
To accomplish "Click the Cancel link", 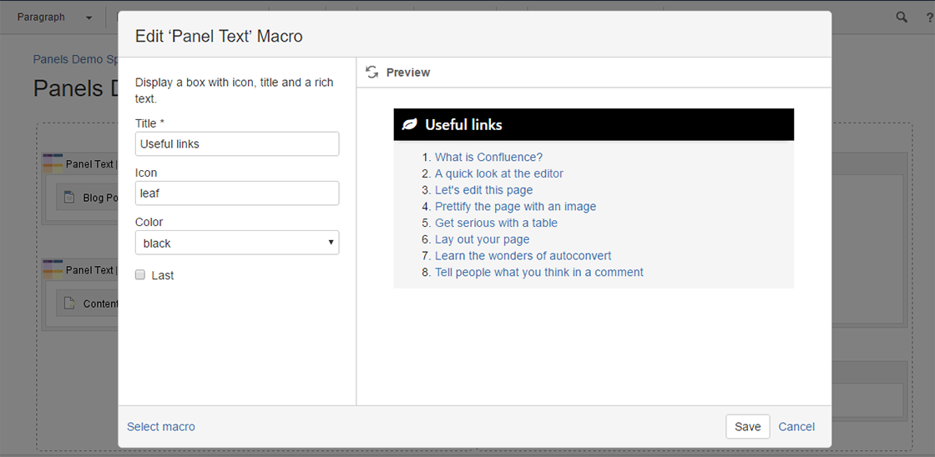I will click(x=796, y=427).
